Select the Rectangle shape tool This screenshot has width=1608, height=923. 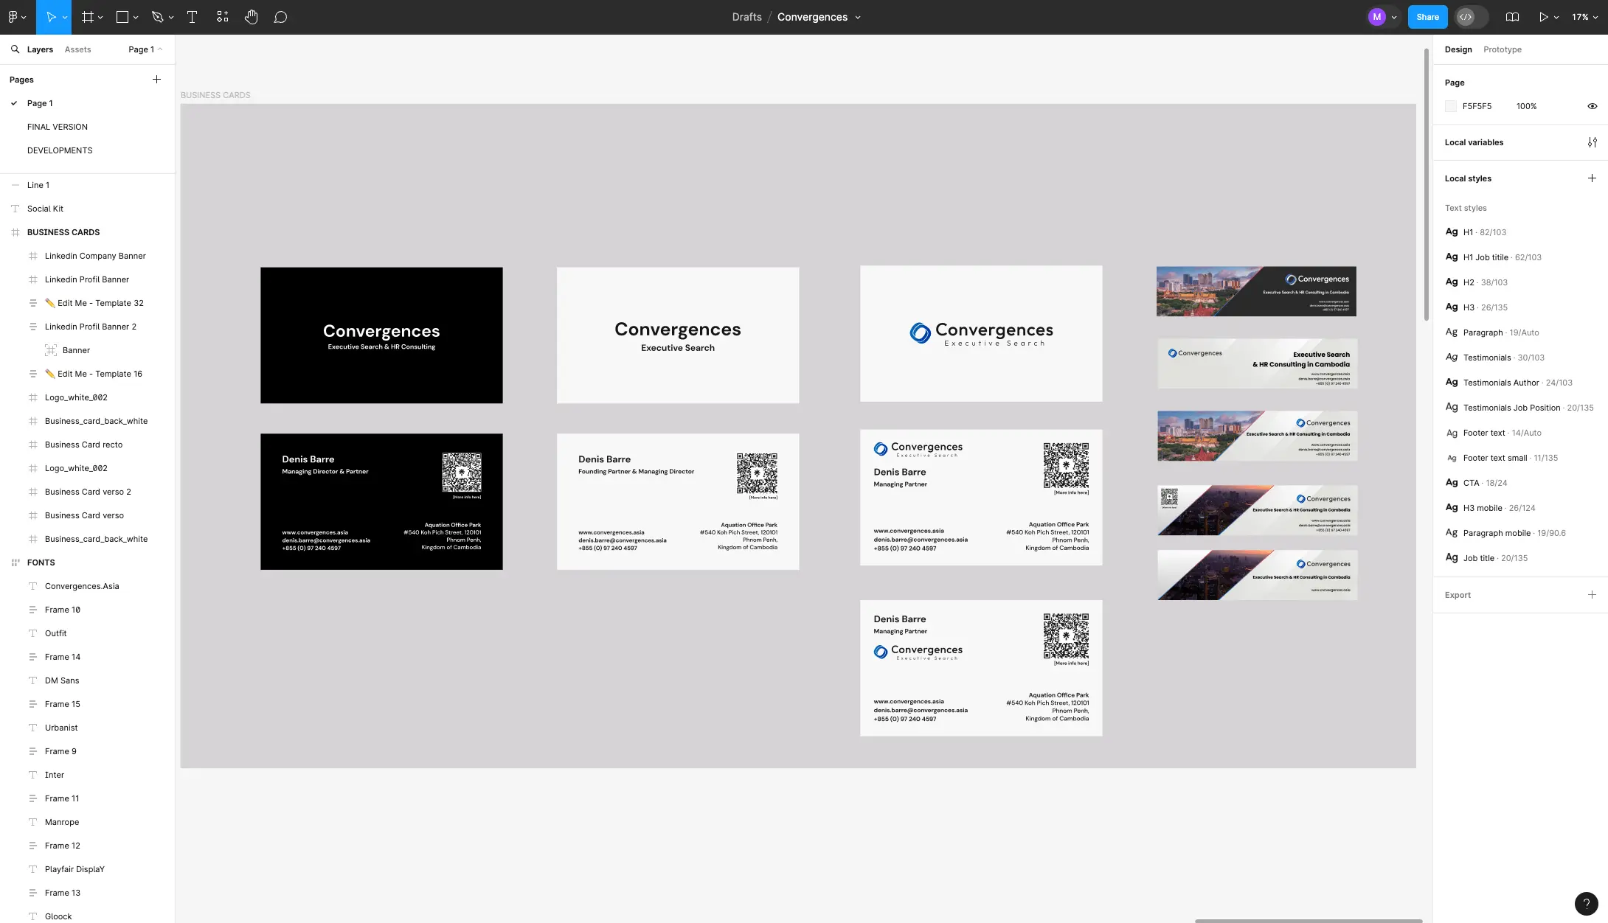coord(122,17)
